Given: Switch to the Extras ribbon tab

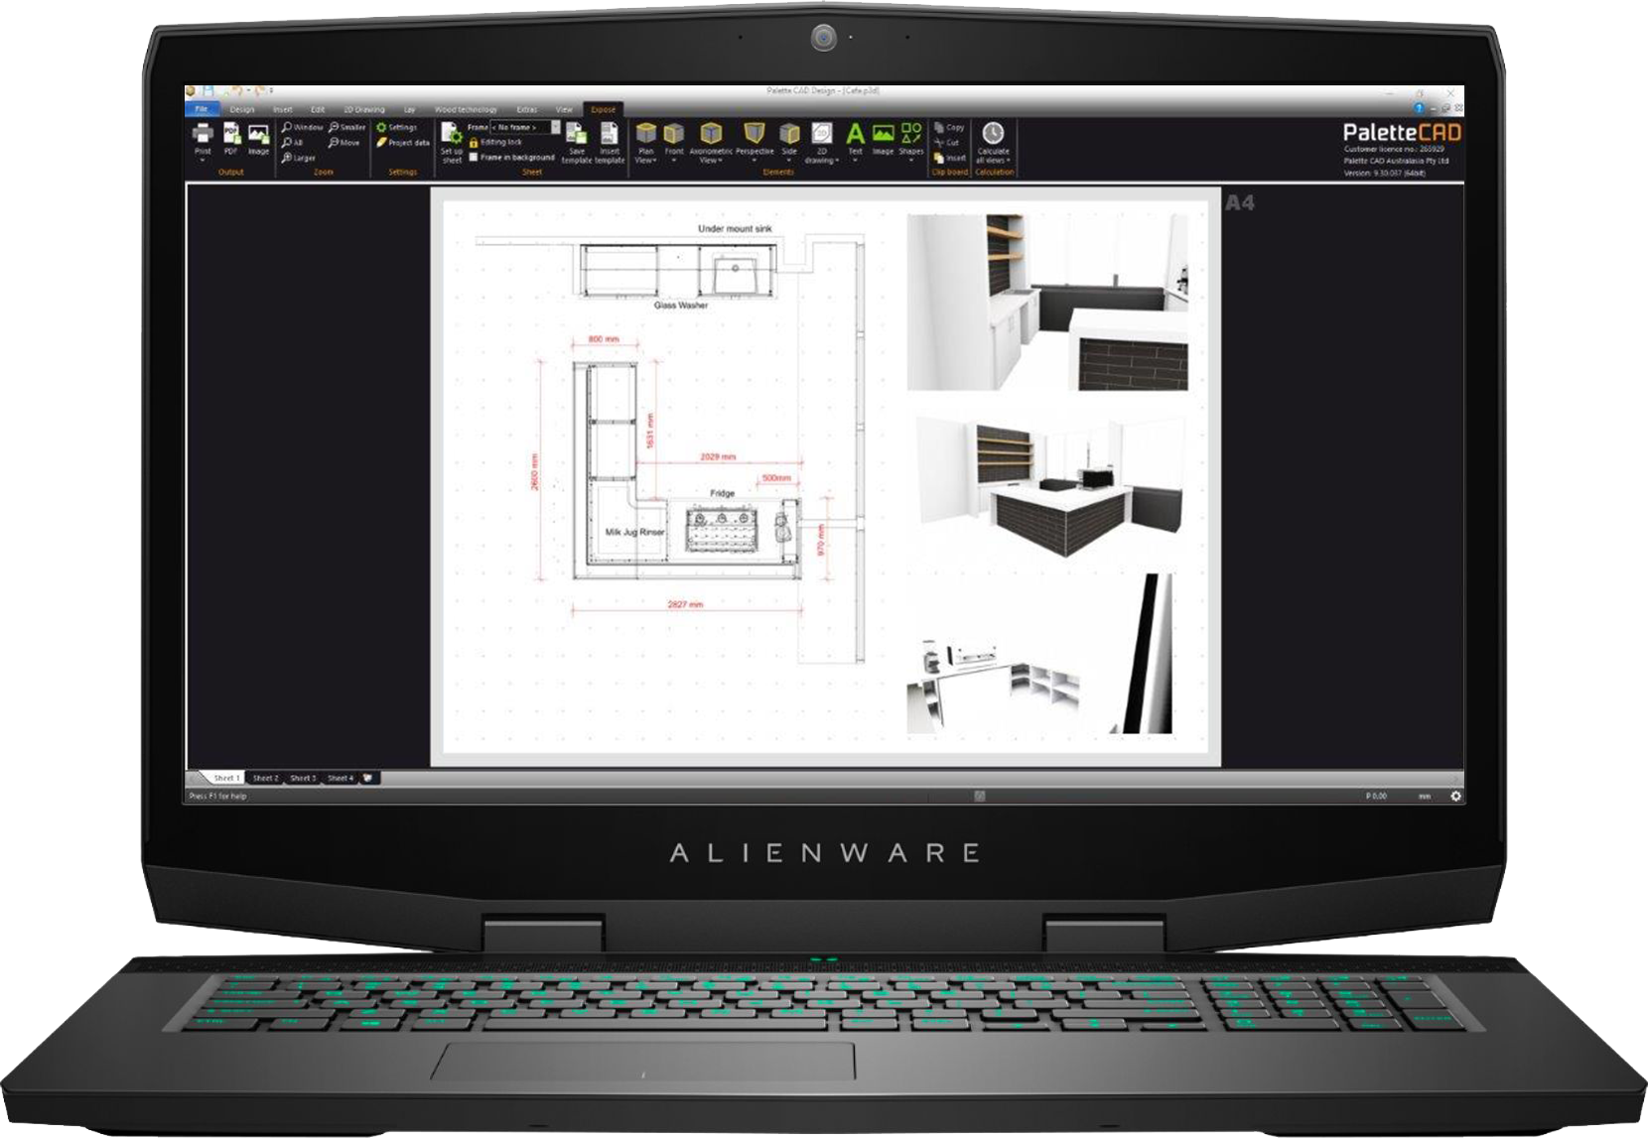Looking at the screenshot, I should (527, 109).
